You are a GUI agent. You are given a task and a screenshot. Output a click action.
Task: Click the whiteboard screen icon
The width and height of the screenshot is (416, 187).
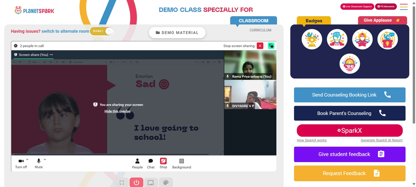(x=151, y=182)
